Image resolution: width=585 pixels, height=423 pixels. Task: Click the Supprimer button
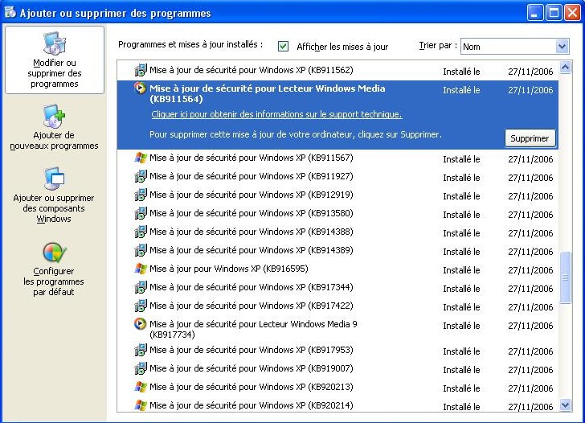click(x=530, y=138)
